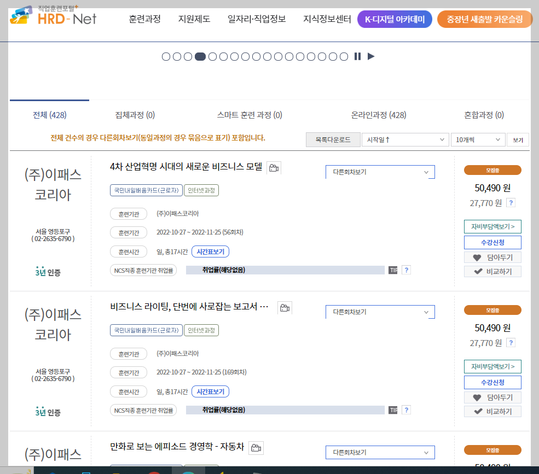
Task: Open the 지원제도 menu
Action: tap(194, 19)
